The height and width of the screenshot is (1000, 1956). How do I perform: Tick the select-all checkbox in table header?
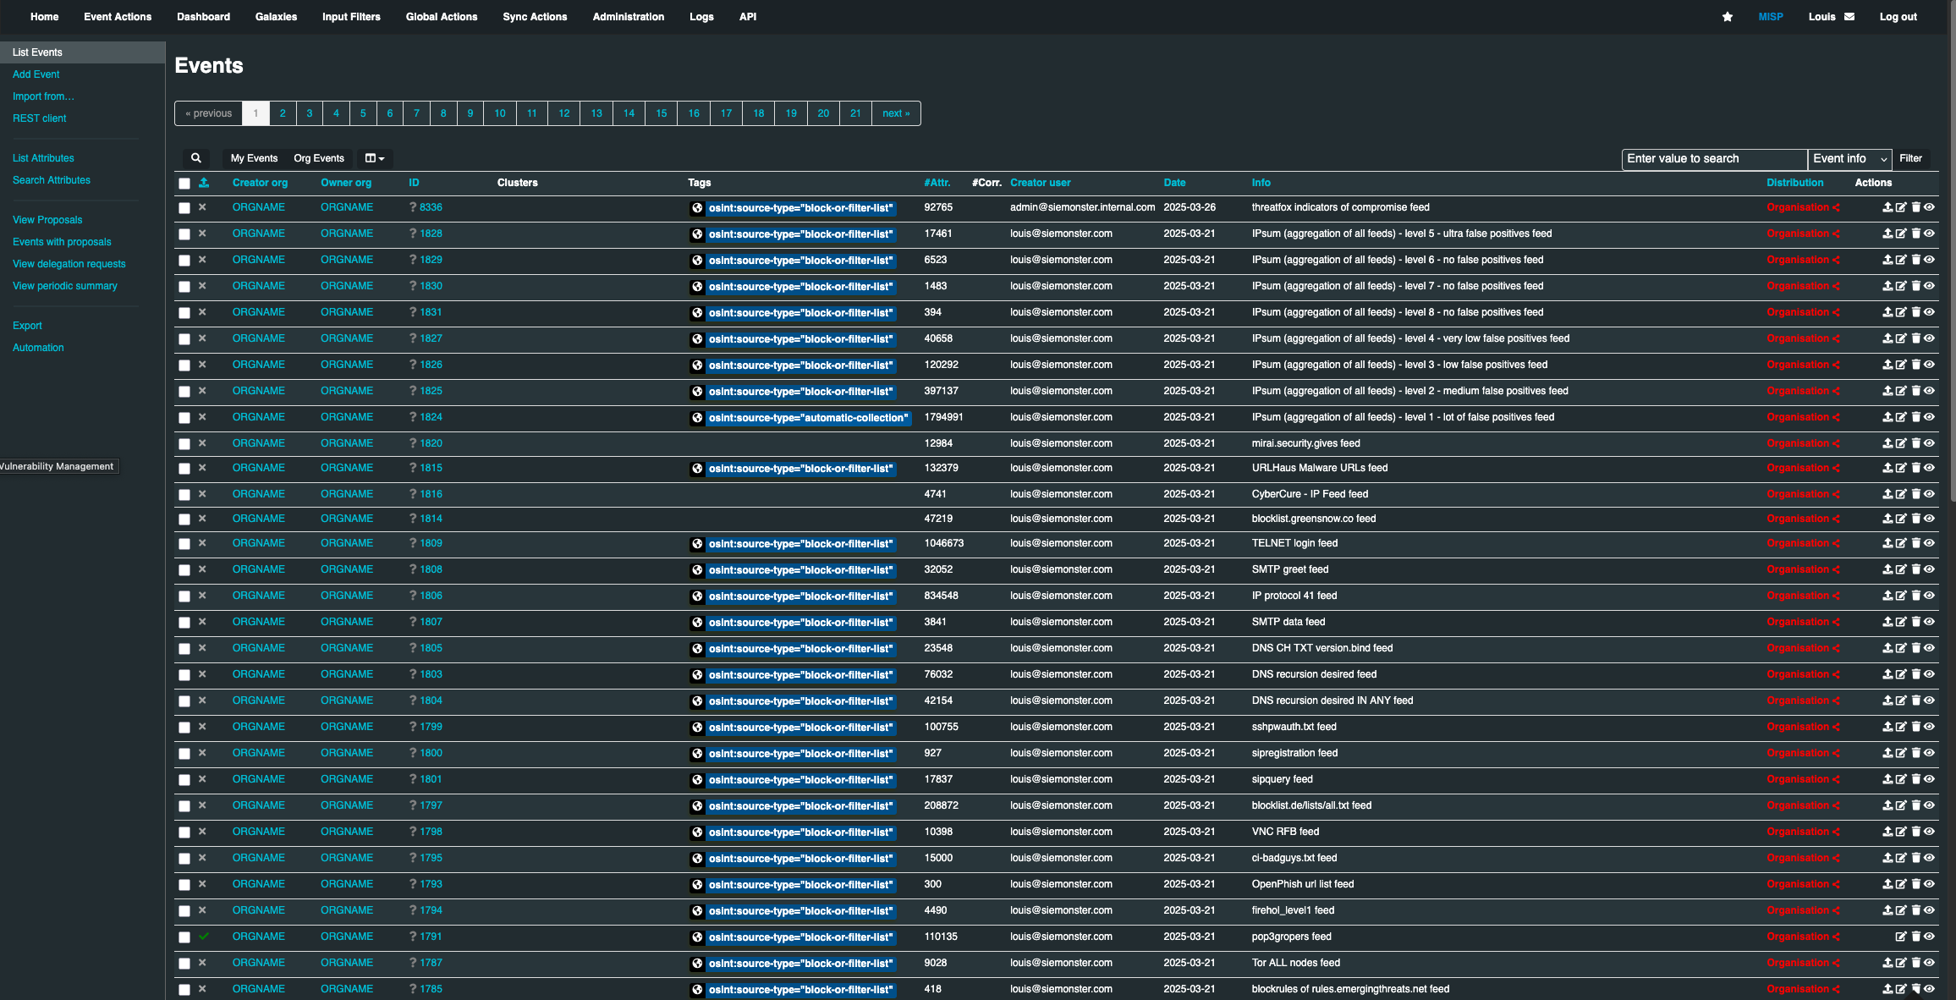(x=184, y=184)
